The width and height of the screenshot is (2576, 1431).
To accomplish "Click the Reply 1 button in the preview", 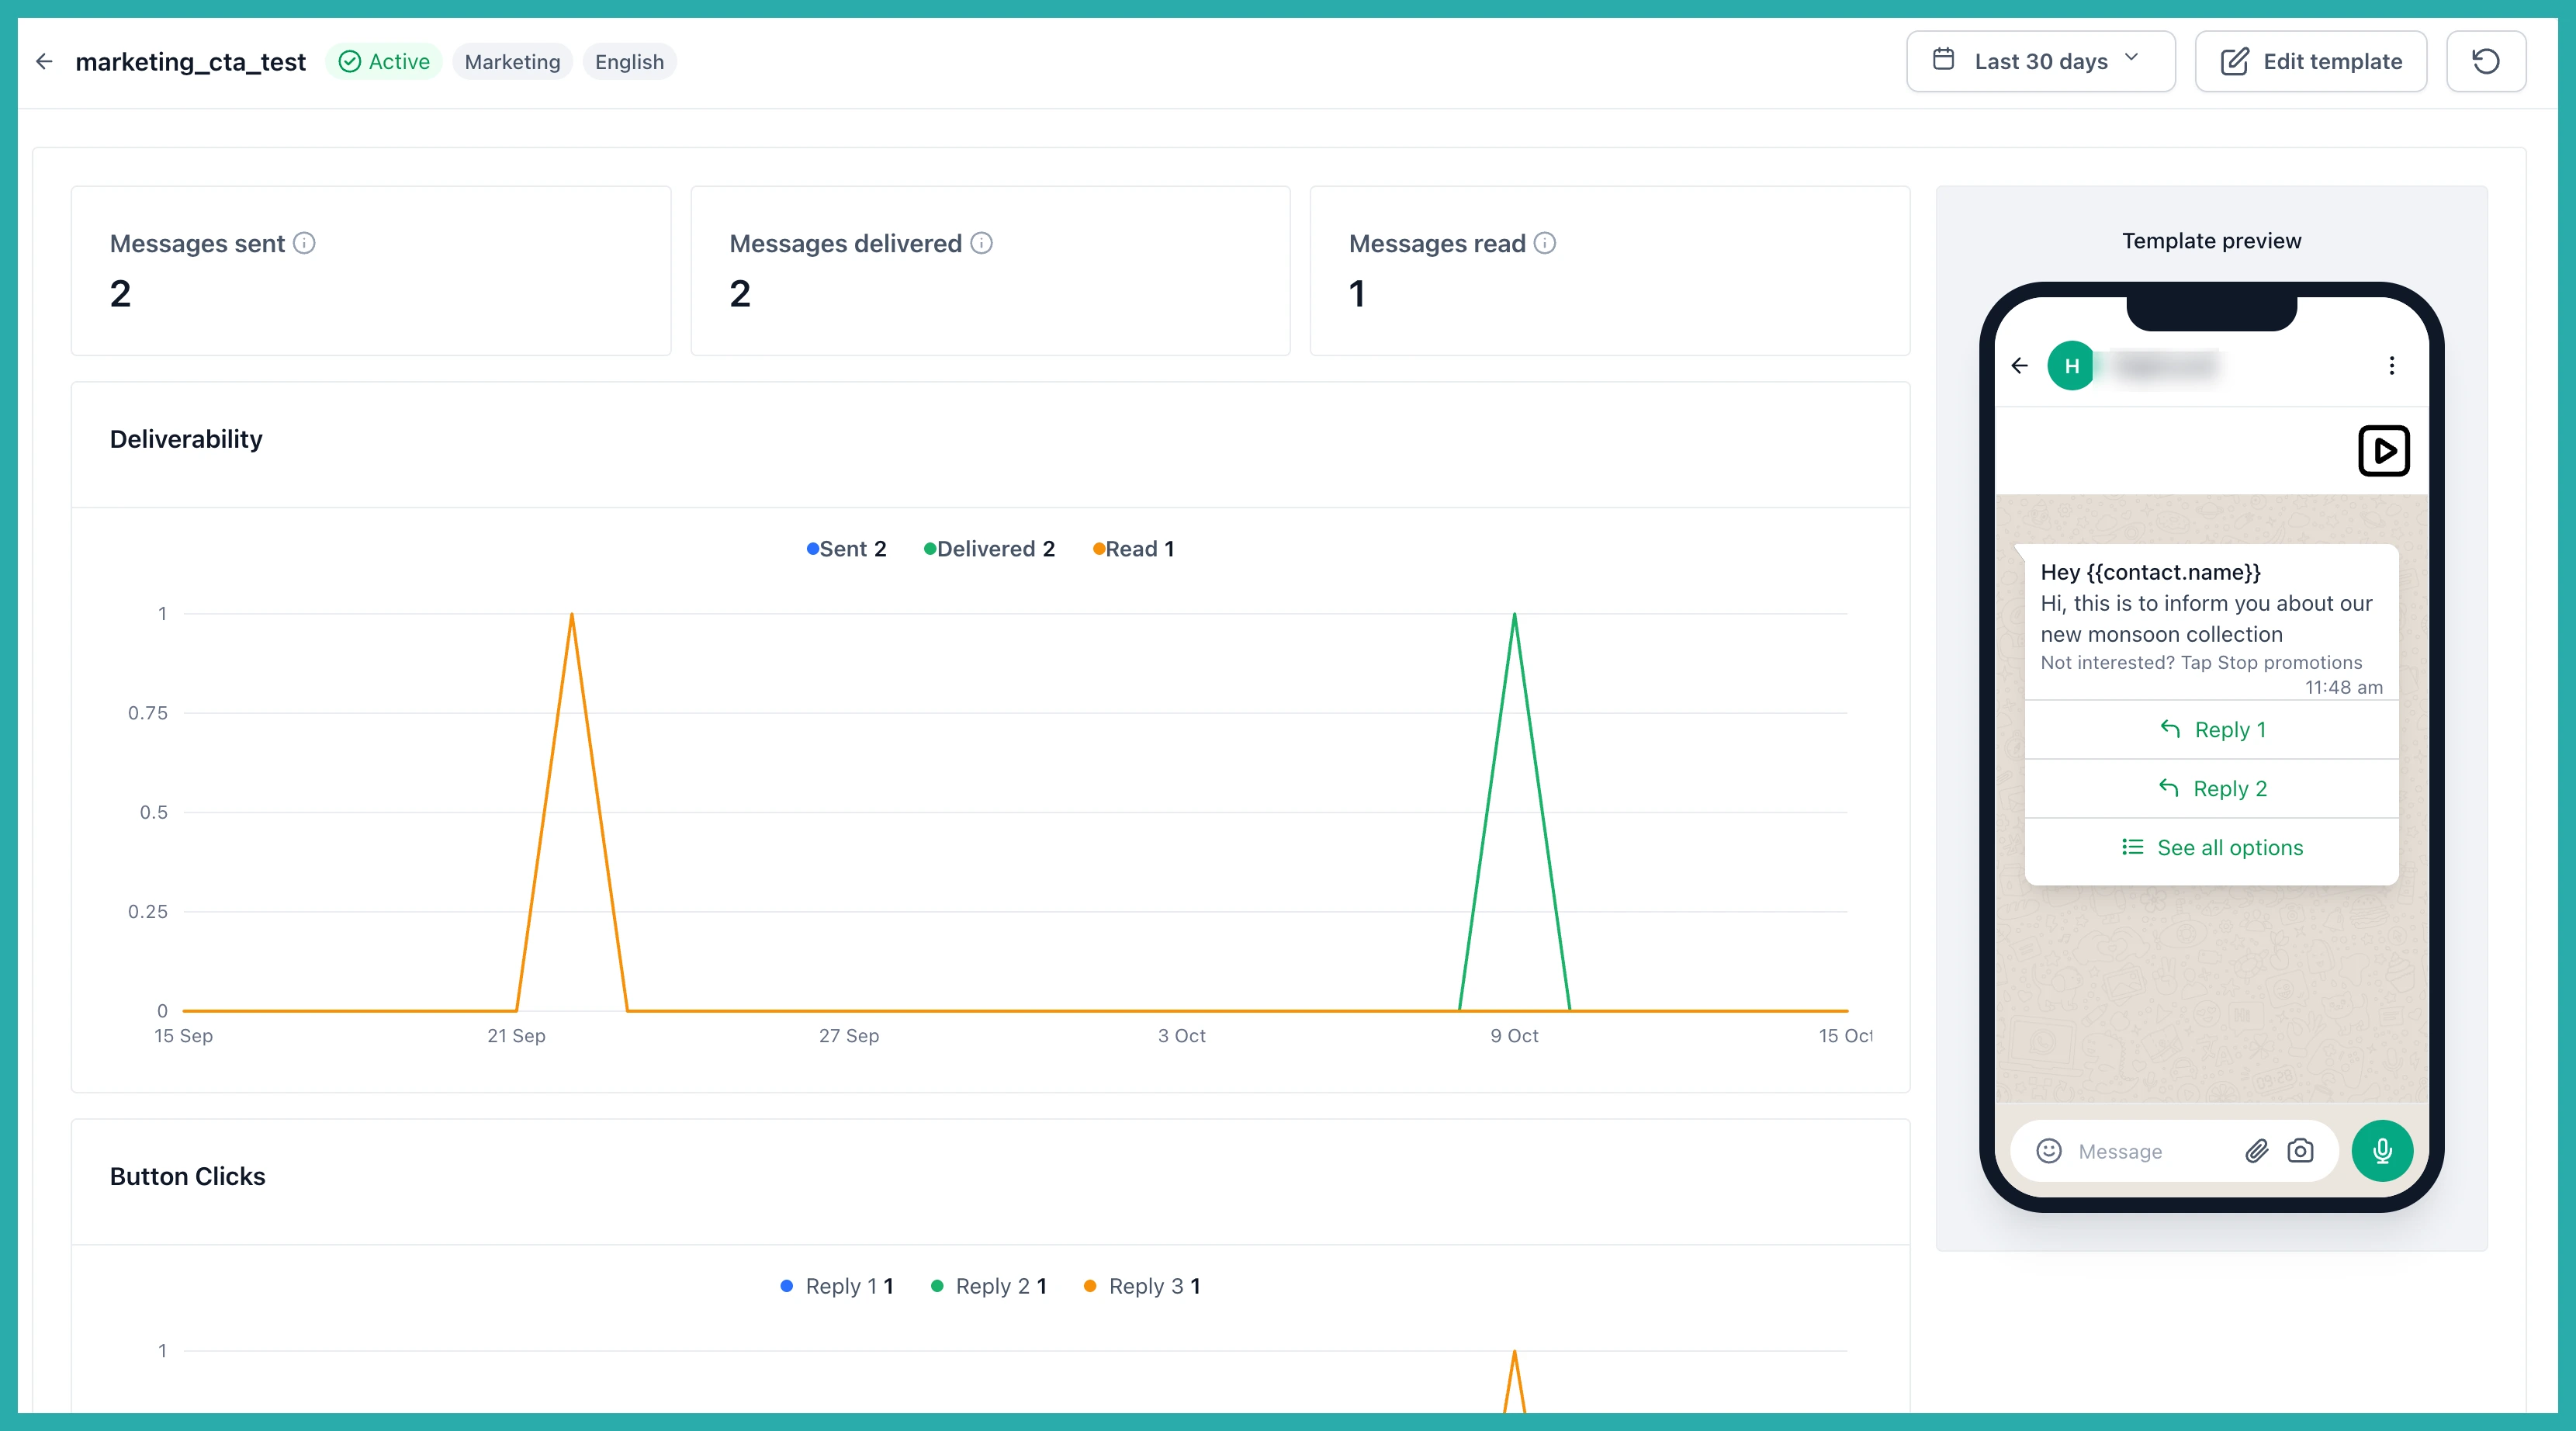I will click(x=2211, y=730).
